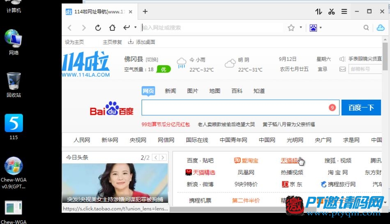Click 设为主页 link
390x224 pixels.
[74, 42]
